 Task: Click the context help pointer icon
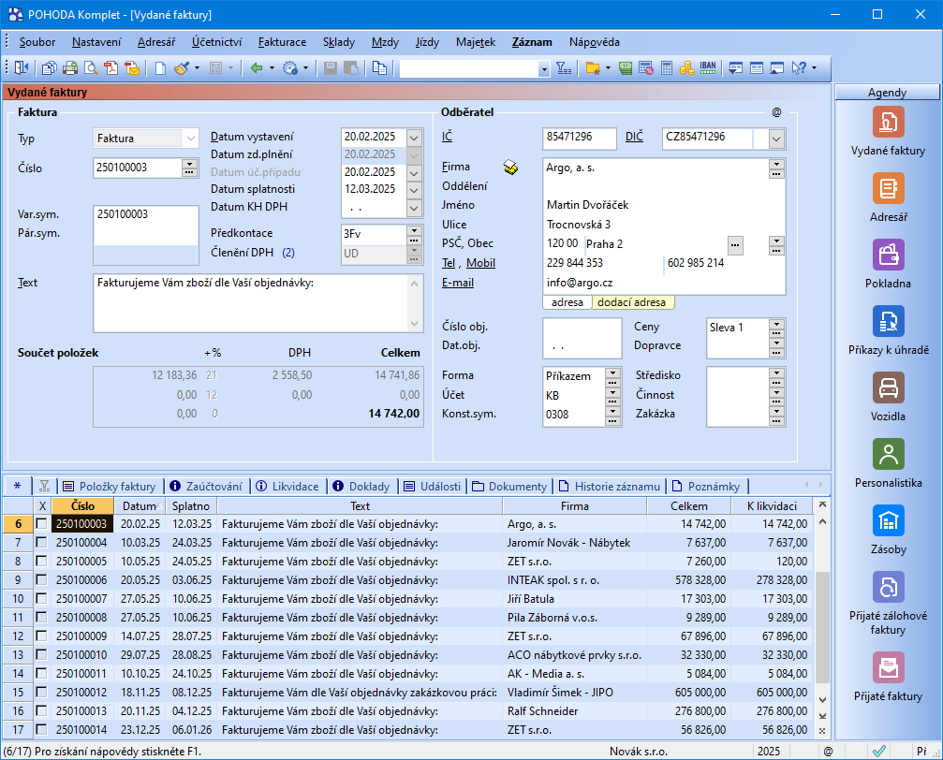(799, 68)
